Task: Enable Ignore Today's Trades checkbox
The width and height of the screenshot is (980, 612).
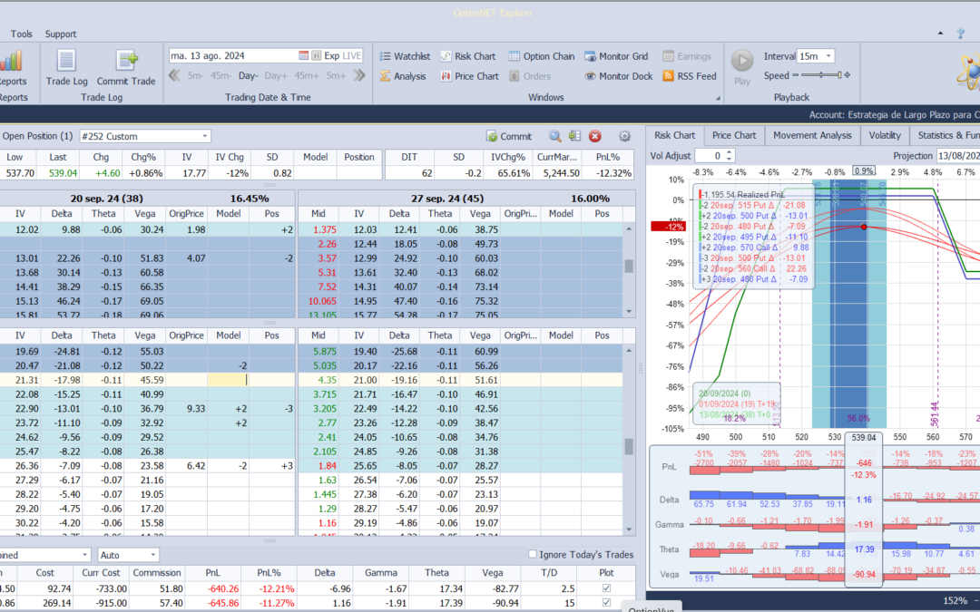Action: (533, 554)
